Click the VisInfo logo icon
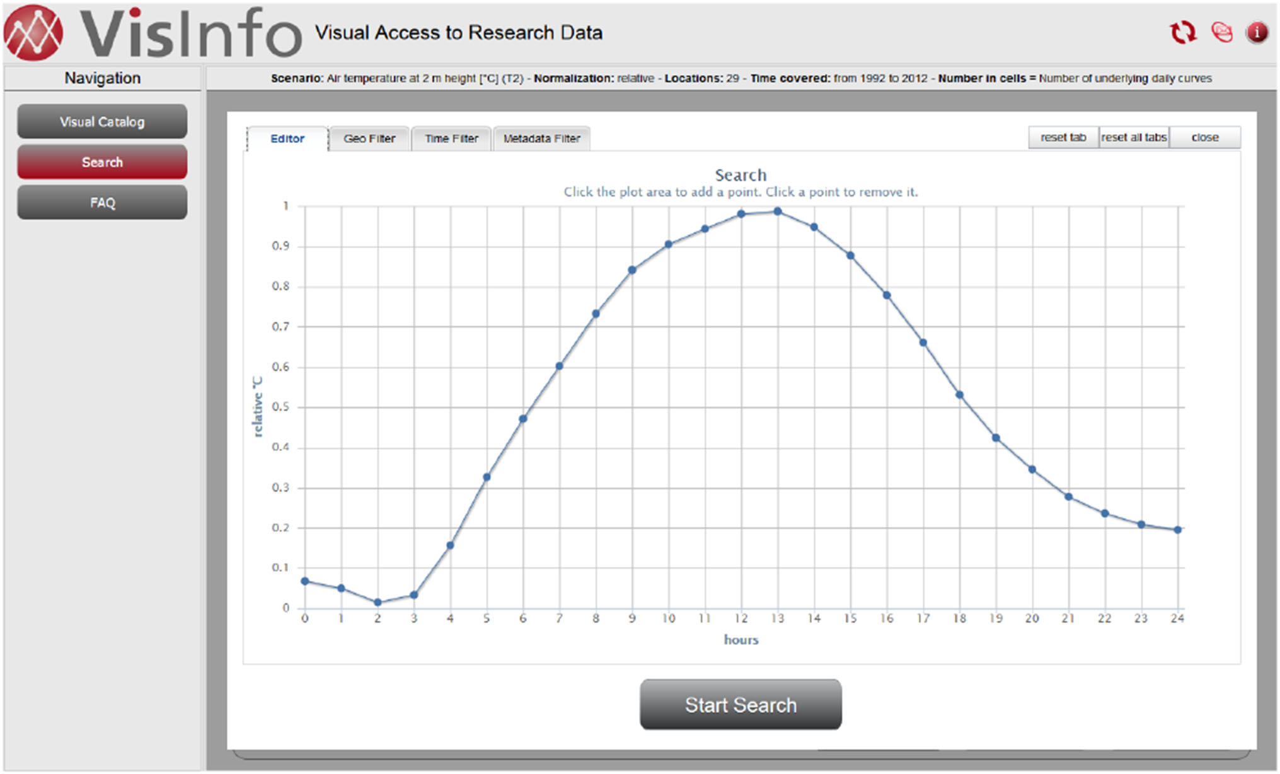 pyautogui.click(x=33, y=33)
